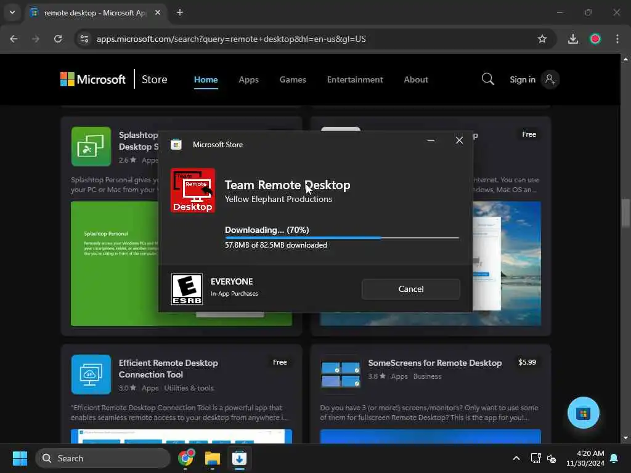Open the Chrome three-dot menu

click(617, 39)
